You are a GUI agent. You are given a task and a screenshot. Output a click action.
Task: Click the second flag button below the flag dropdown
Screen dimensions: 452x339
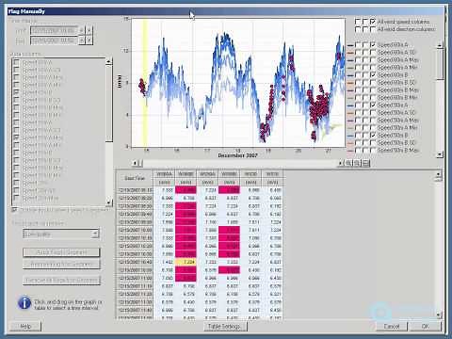click(61, 264)
